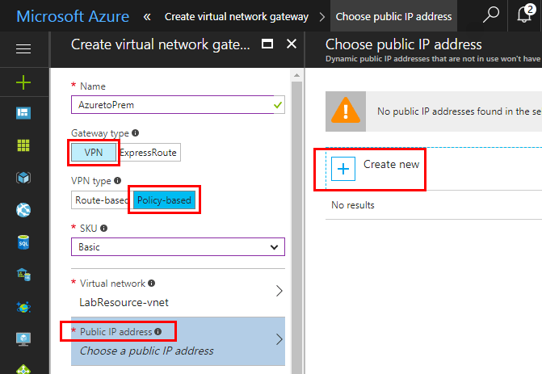Screen dimensions: 542x374
Task: Open the hamburger menu in the sidebar
Action: click(x=23, y=49)
